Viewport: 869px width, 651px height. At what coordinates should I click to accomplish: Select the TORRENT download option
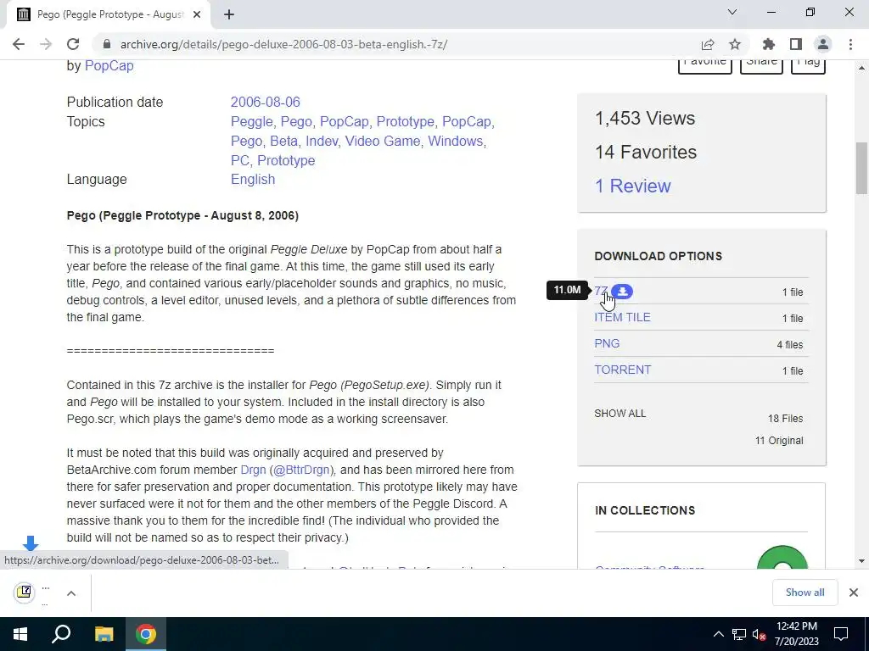click(x=622, y=370)
